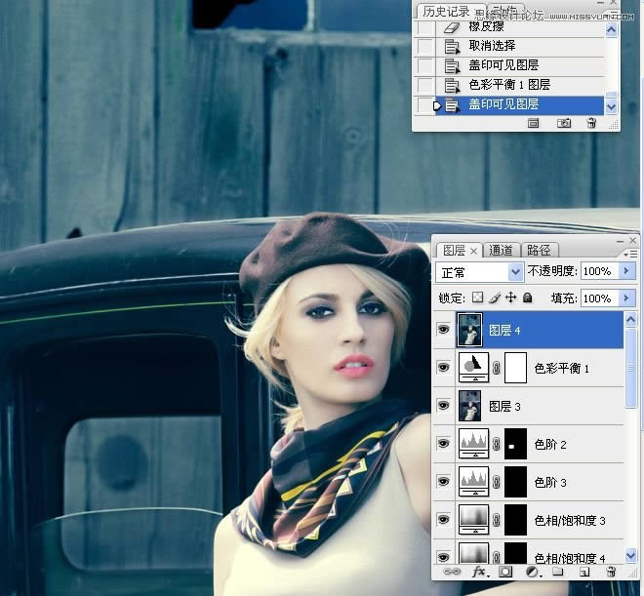
Task: Hide 图层 4 using its eye icon
Action: [x=444, y=331]
